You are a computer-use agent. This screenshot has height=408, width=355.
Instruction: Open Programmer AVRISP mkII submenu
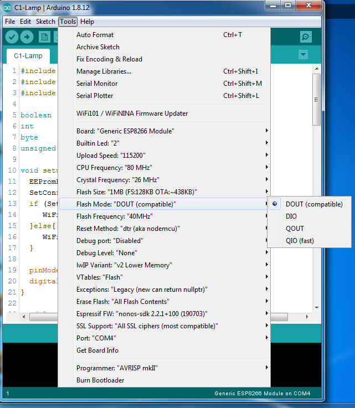(x=164, y=368)
